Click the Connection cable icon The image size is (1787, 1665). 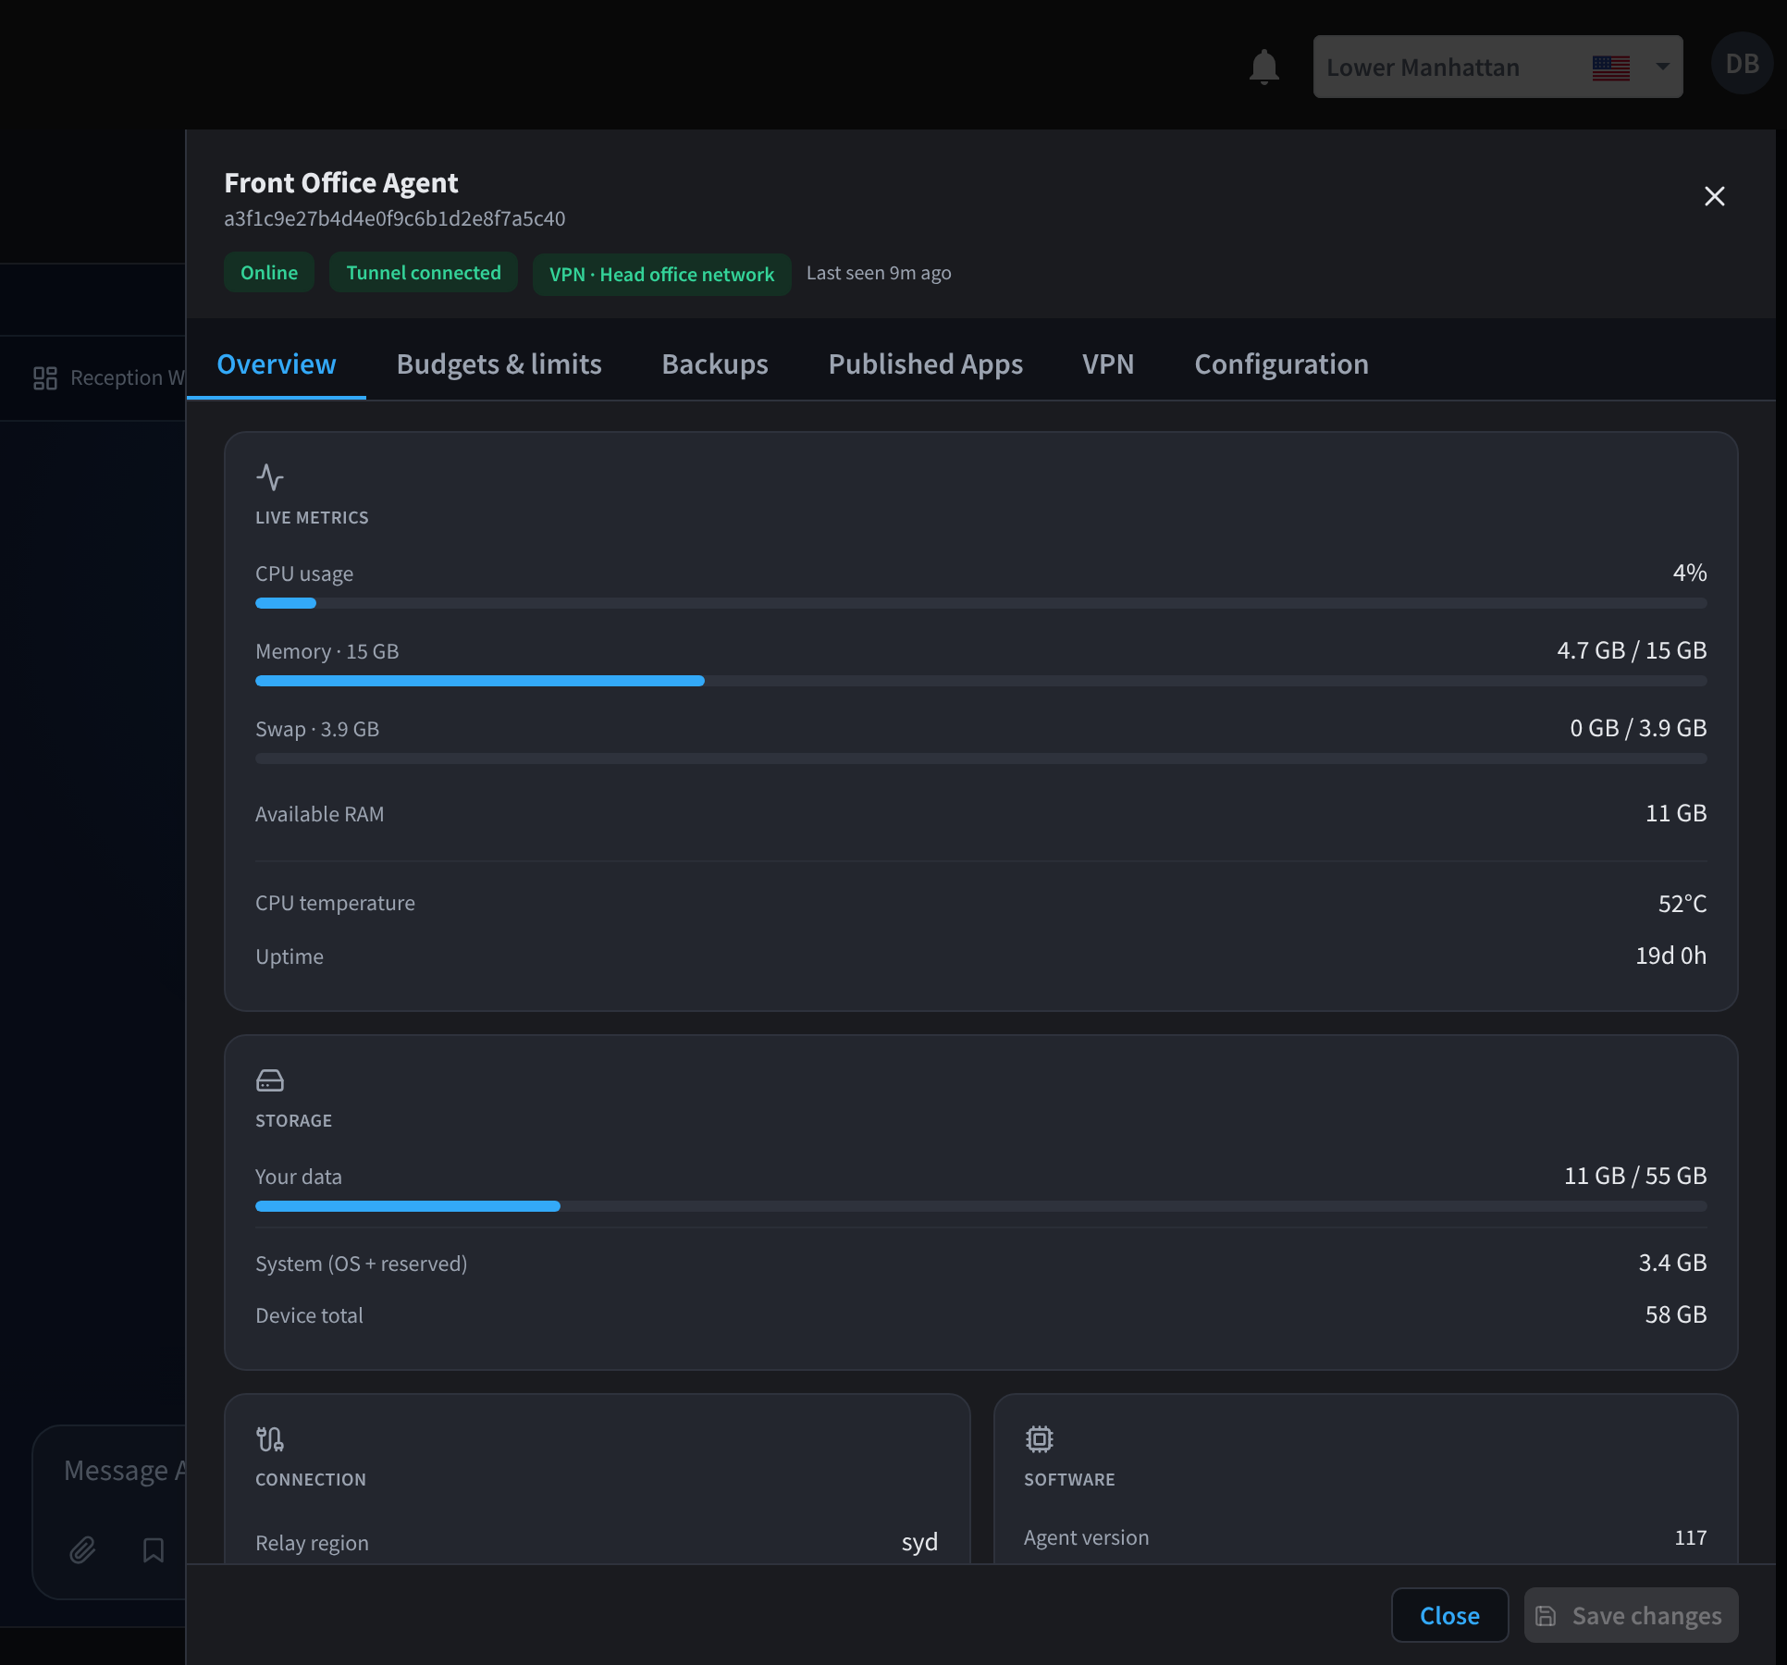[x=270, y=1439]
